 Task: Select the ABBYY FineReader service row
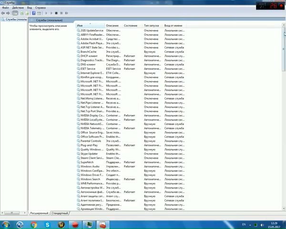click(131, 35)
